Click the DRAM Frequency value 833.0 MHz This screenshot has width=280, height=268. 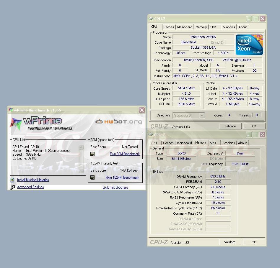pos(218,176)
